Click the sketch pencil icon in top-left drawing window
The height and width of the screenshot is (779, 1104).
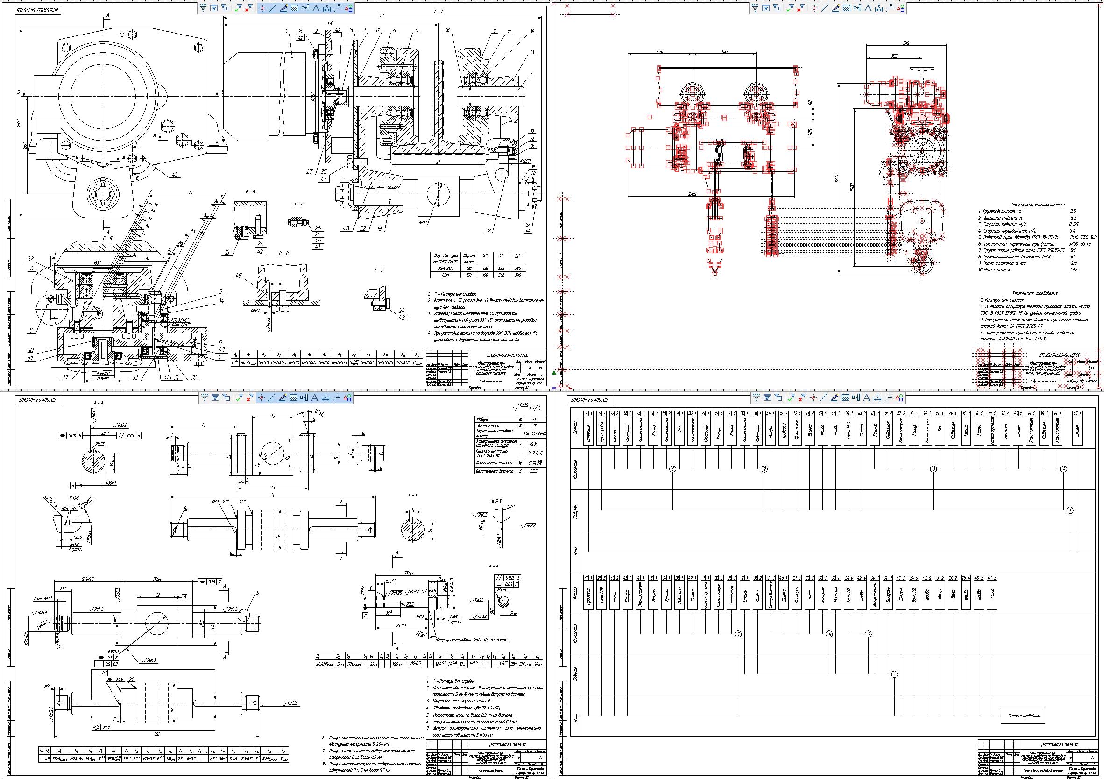tap(283, 8)
